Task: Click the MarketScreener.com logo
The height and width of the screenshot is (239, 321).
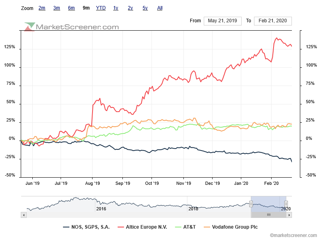Action: (71, 27)
